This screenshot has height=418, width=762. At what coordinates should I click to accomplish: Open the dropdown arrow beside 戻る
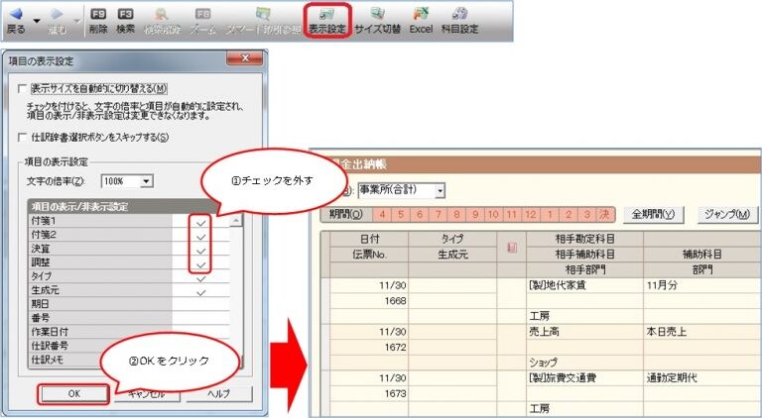37,17
